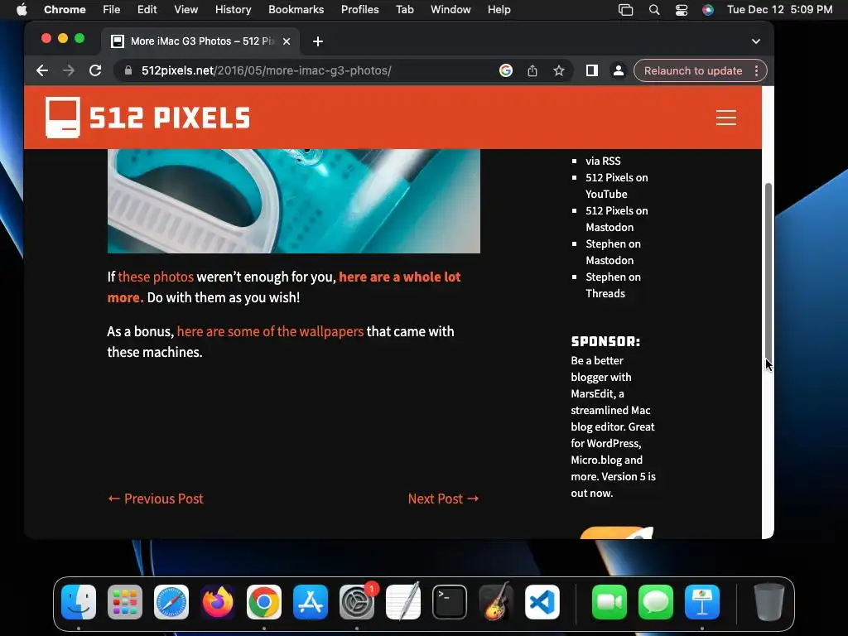848x636 pixels.
Task: Open Finder from the Dock
Action: [x=79, y=602]
